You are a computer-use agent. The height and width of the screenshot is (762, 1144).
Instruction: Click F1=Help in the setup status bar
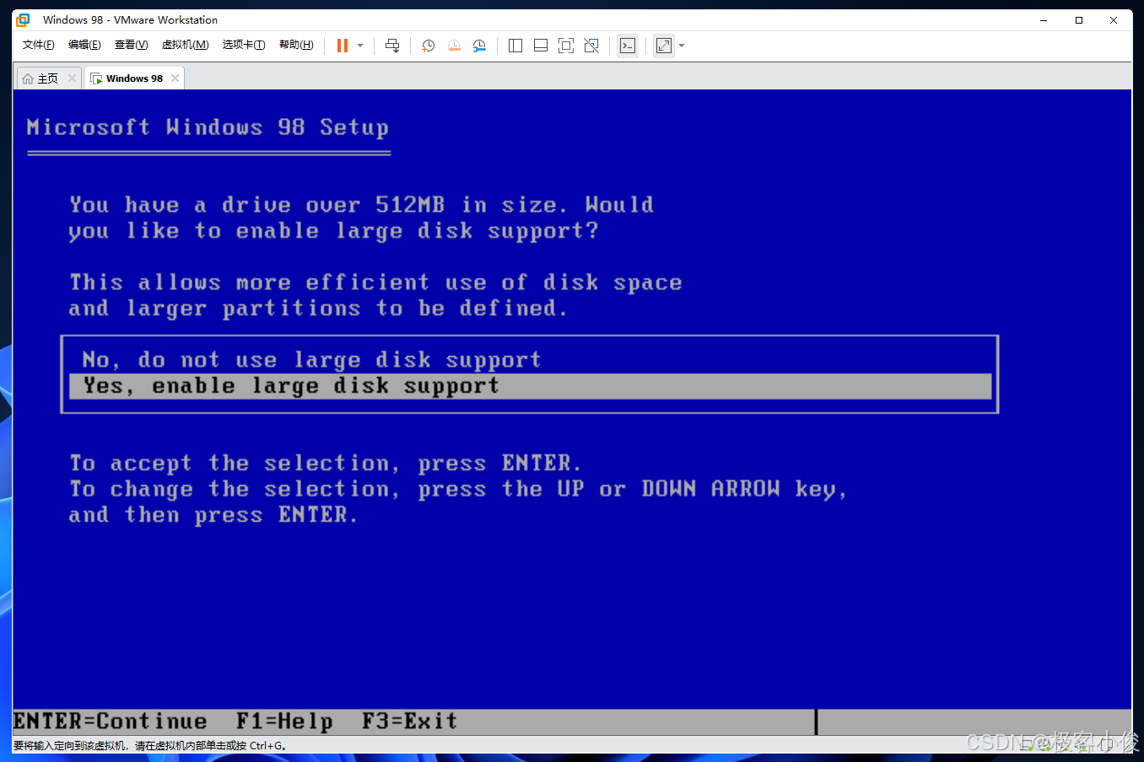click(284, 721)
